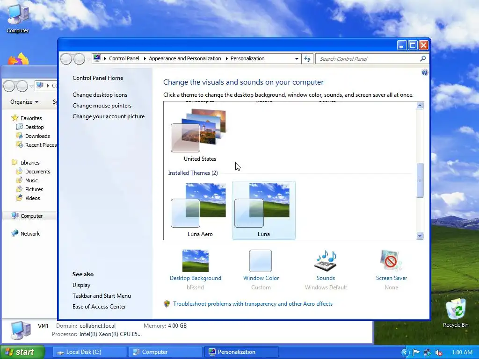Click Appearance and Personalization breadcrumb

tap(185, 58)
